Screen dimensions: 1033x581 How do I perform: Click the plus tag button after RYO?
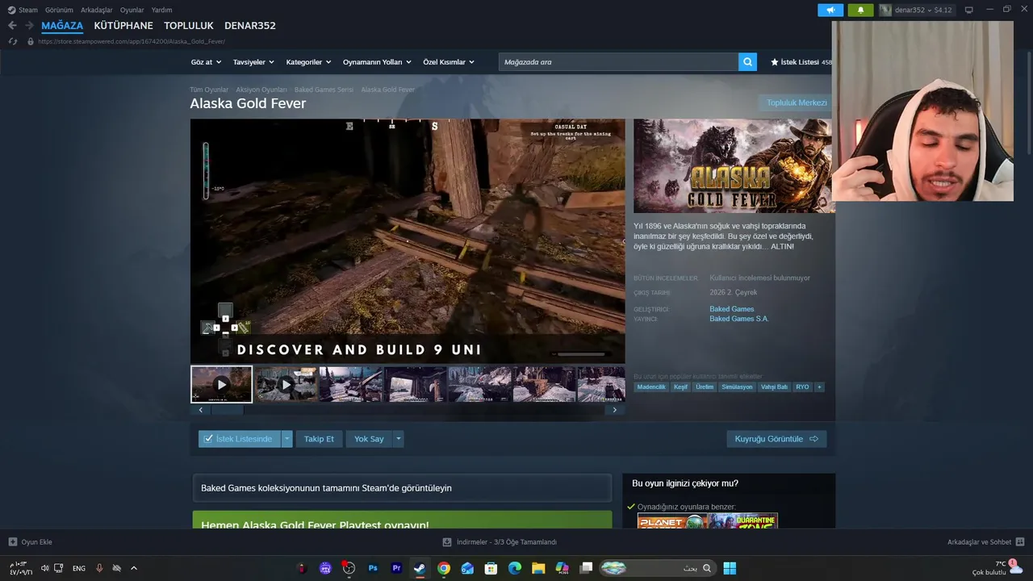[x=819, y=387]
